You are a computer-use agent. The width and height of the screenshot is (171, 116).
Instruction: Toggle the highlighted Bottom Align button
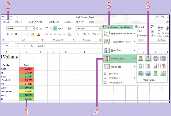(x=55, y=29)
